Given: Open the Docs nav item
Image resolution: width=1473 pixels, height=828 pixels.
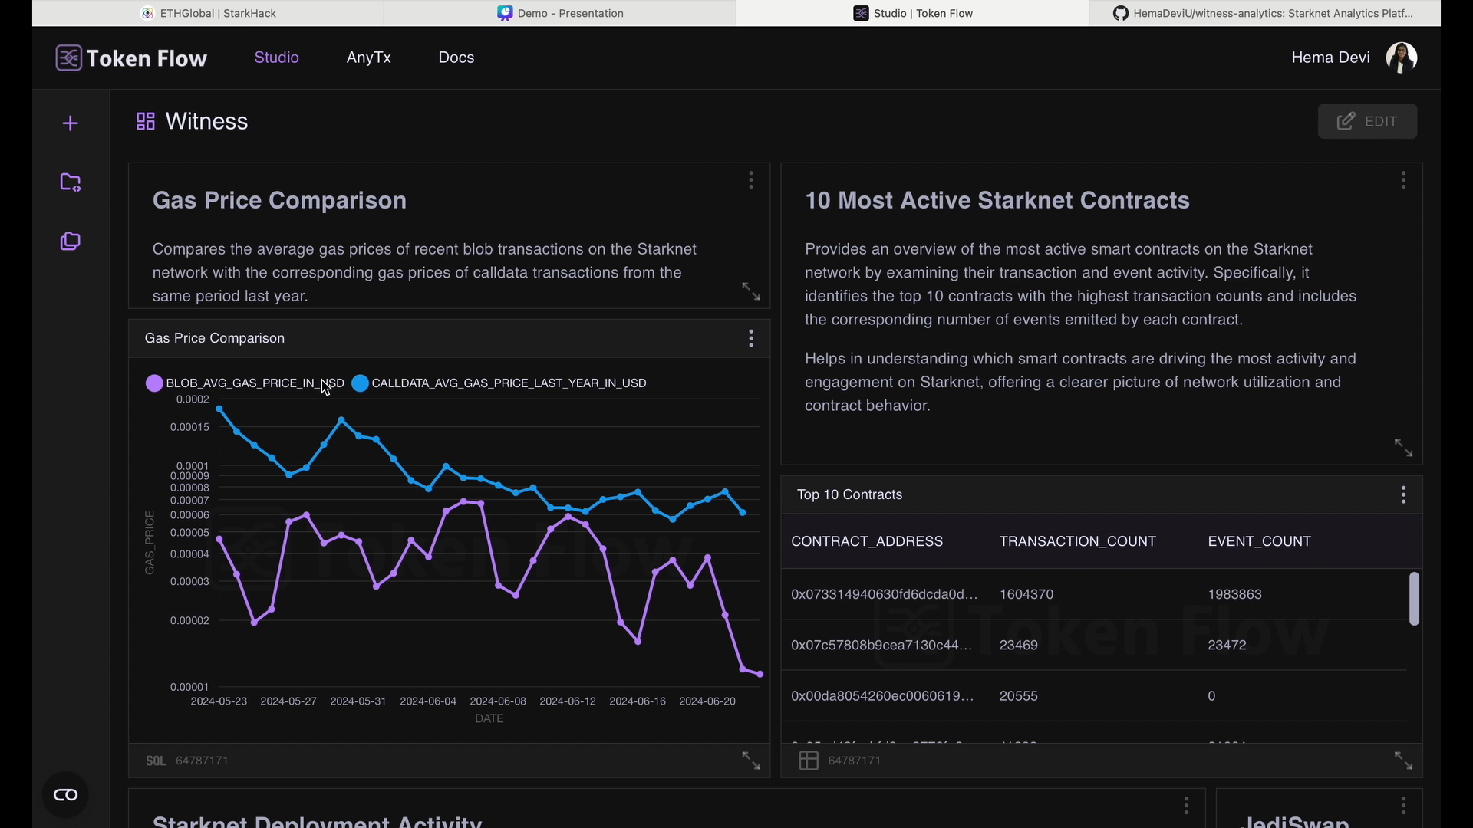Looking at the screenshot, I should pyautogui.click(x=456, y=58).
